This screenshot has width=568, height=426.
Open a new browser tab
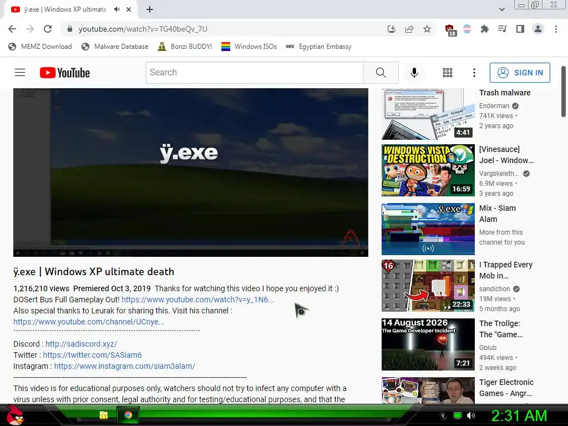(150, 9)
